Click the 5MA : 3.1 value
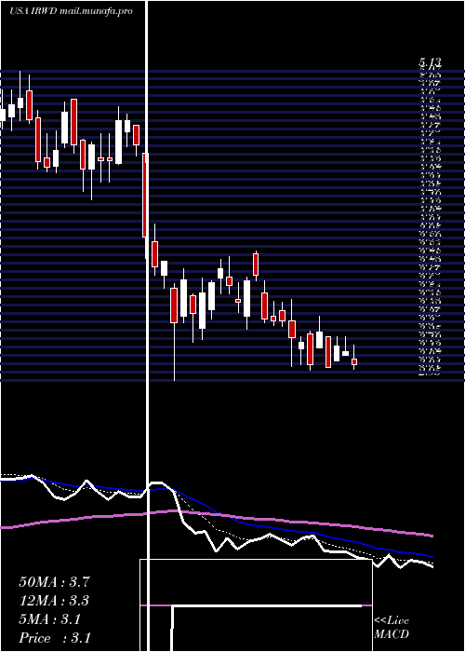465x652 pixels. pos(50,619)
